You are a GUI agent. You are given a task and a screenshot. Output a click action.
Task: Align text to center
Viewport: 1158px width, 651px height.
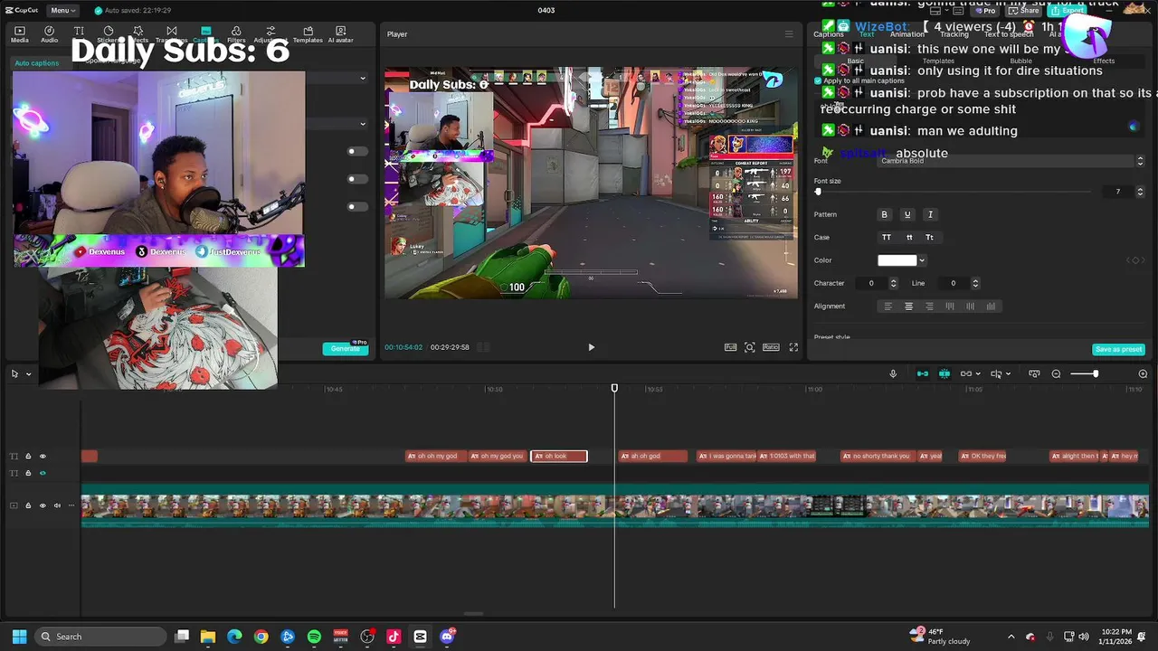pos(909,307)
